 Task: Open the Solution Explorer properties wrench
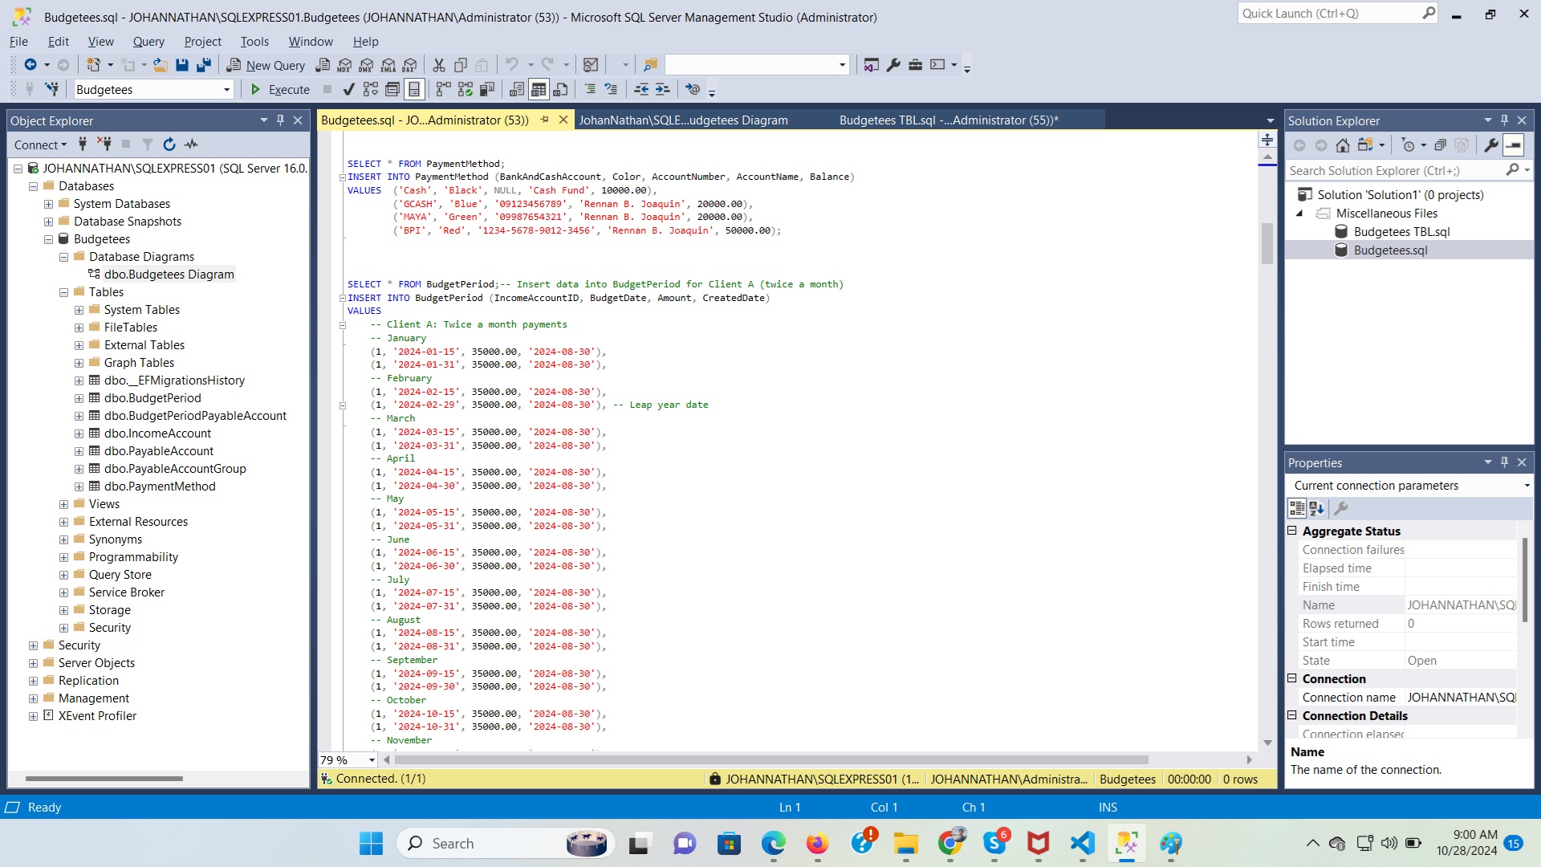1490,145
